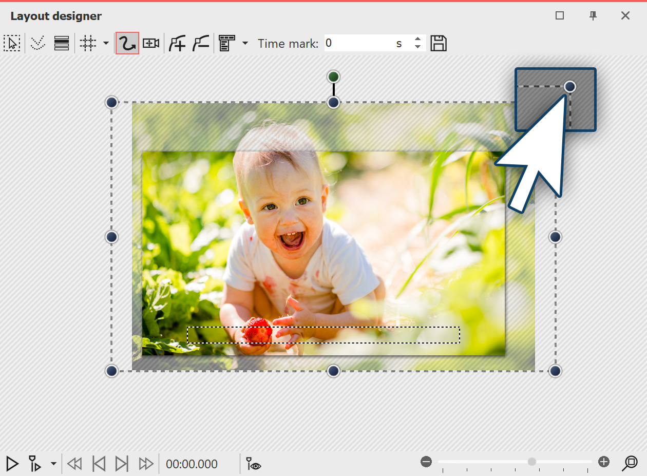Image resolution: width=647 pixels, height=476 pixels.
Task: Click the Time mark label
Action: 288,44
